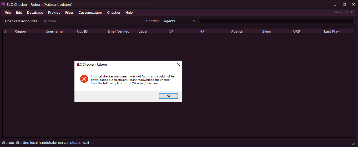This screenshot has width=358, height=147.
Task: Sort by the # column header
Action: [8, 31]
